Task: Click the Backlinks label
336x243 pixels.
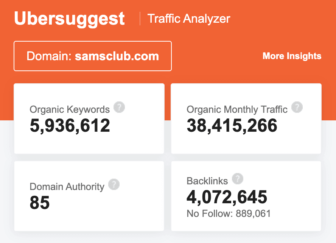Action: (x=207, y=181)
